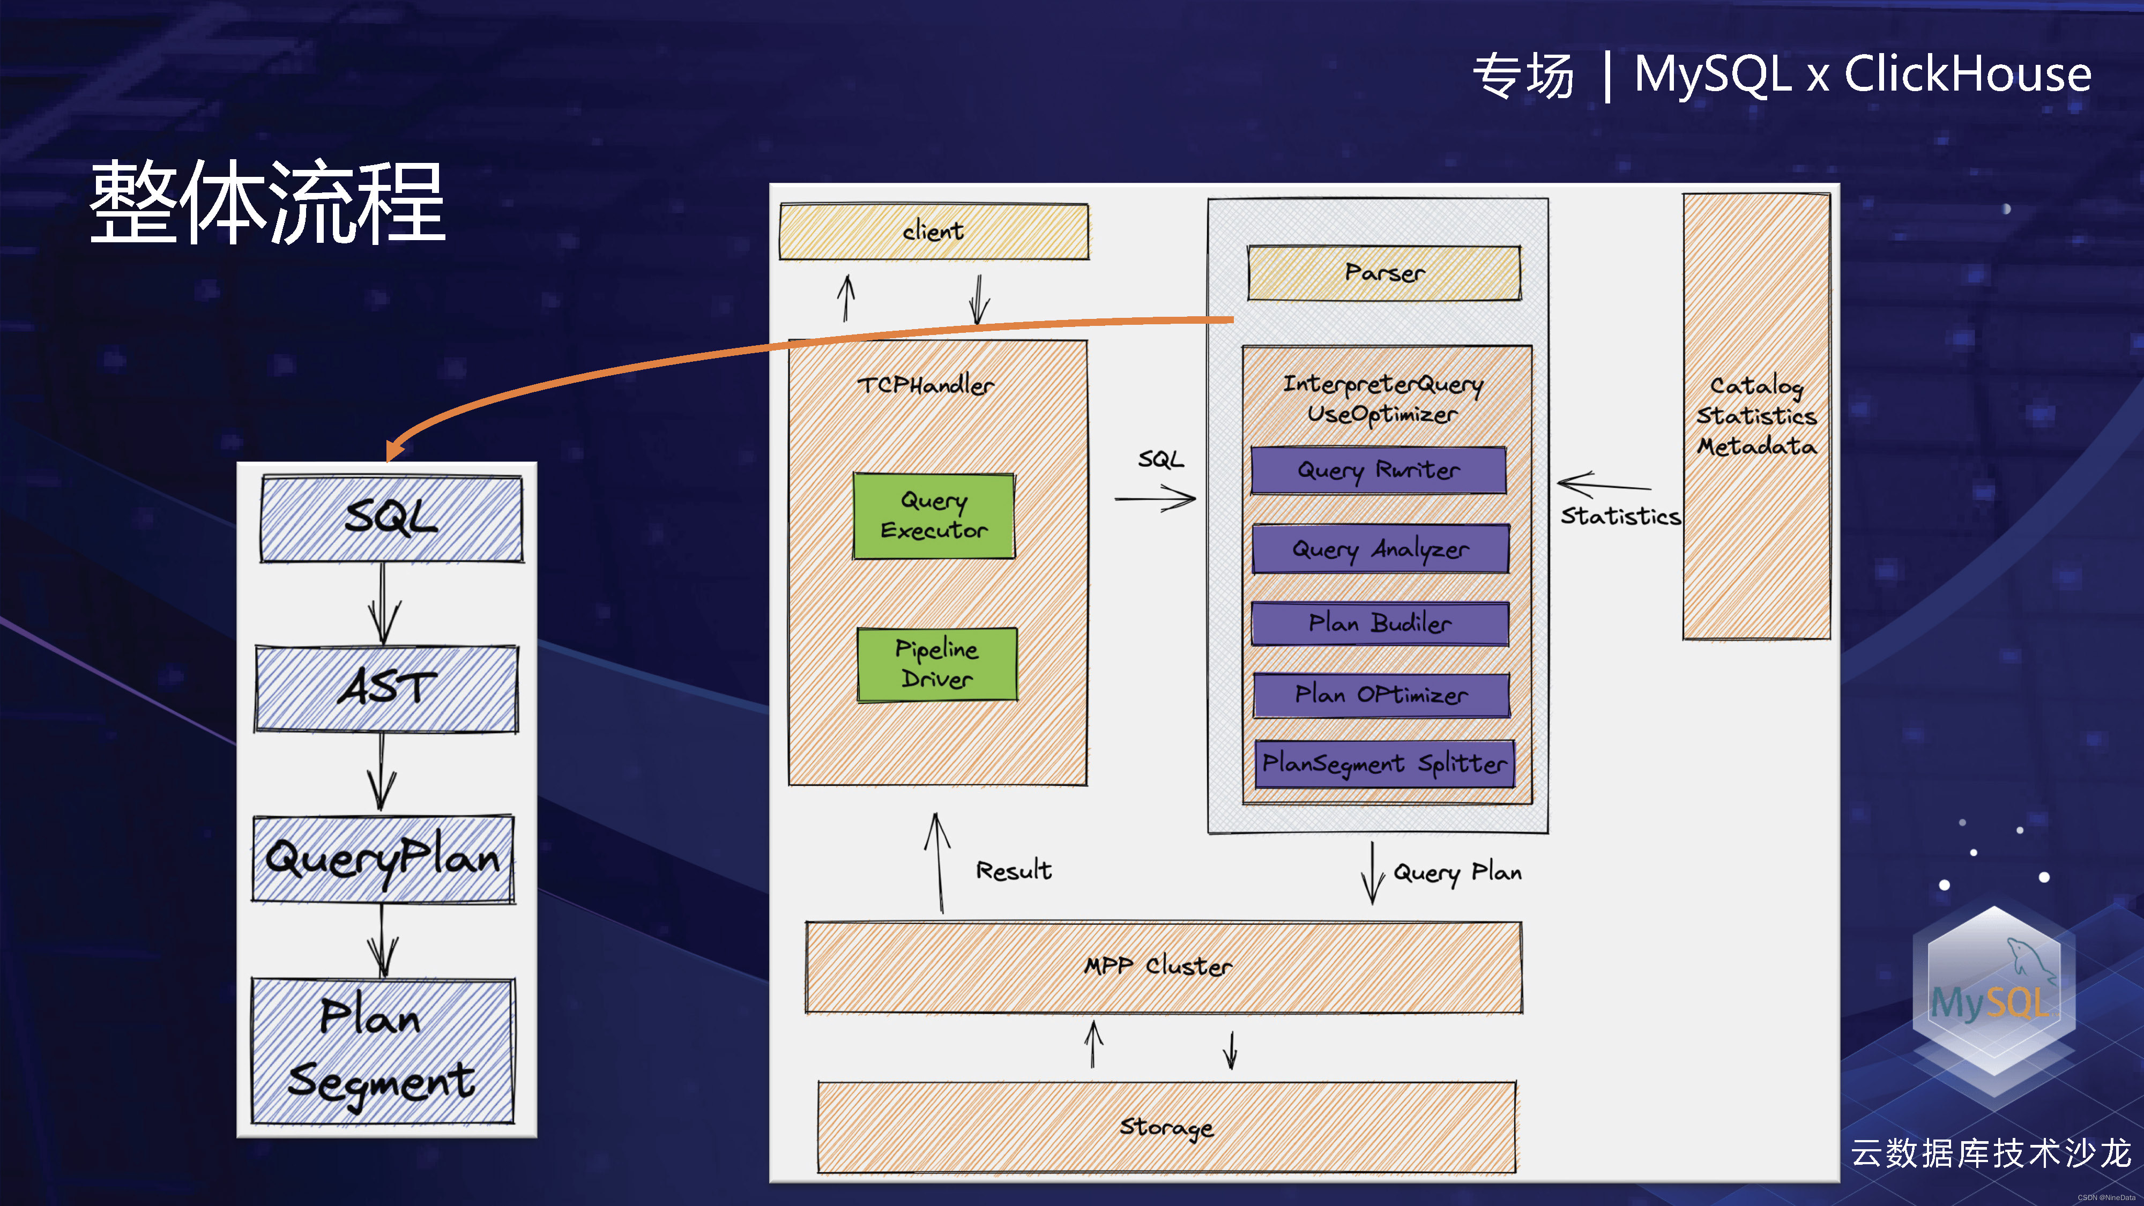Image resolution: width=2144 pixels, height=1206 pixels.
Task: Select the Query Analyzer purple block
Action: pyautogui.click(x=1380, y=549)
